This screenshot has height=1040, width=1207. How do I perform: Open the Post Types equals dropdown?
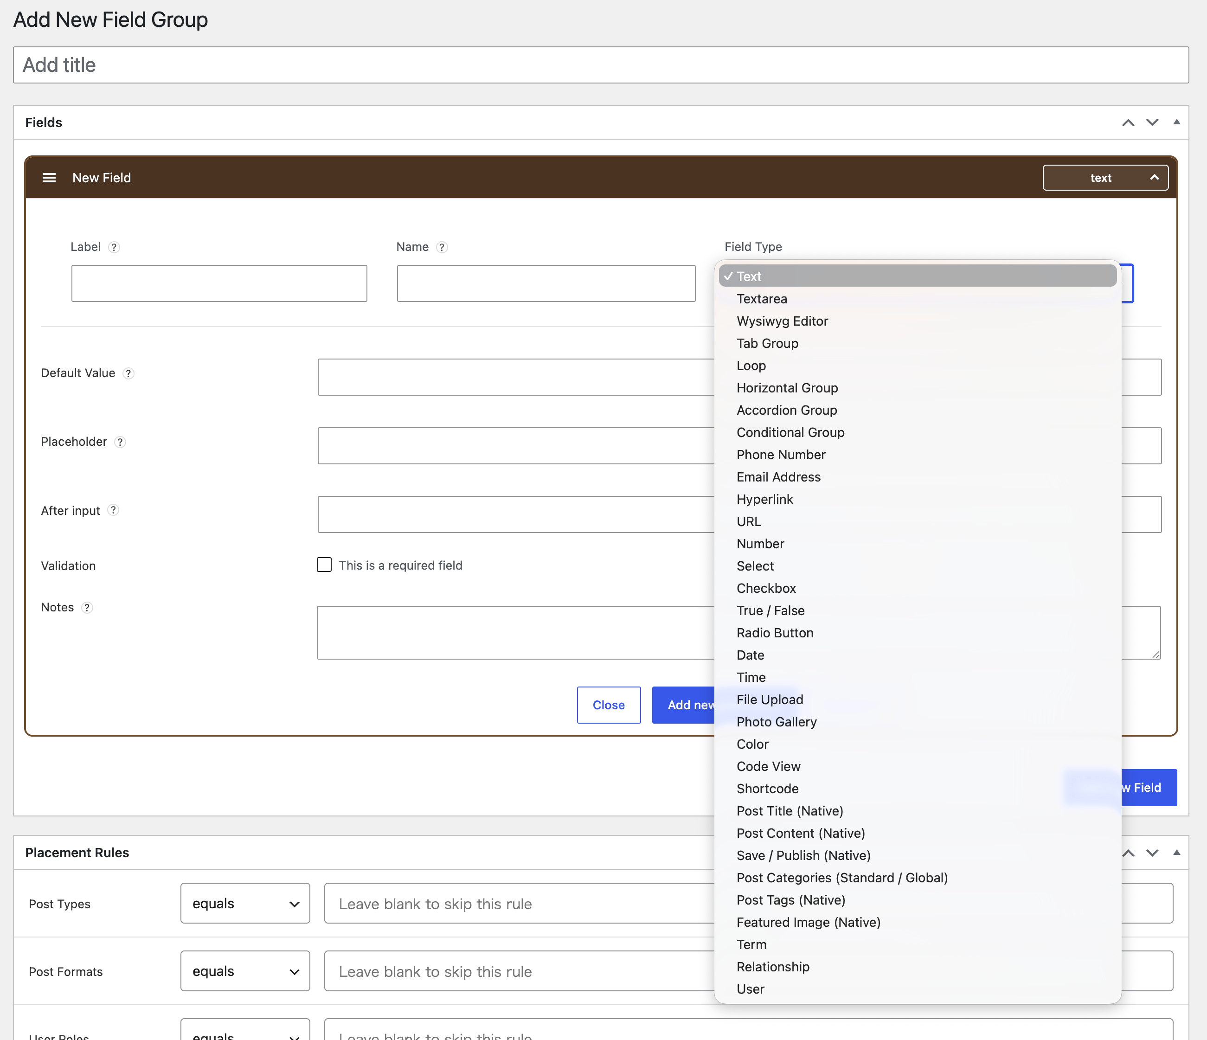click(245, 903)
